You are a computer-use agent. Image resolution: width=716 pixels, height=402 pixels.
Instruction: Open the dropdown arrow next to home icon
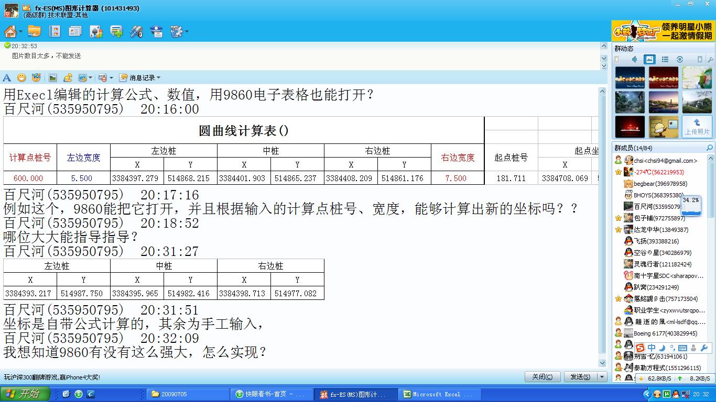coord(20,31)
